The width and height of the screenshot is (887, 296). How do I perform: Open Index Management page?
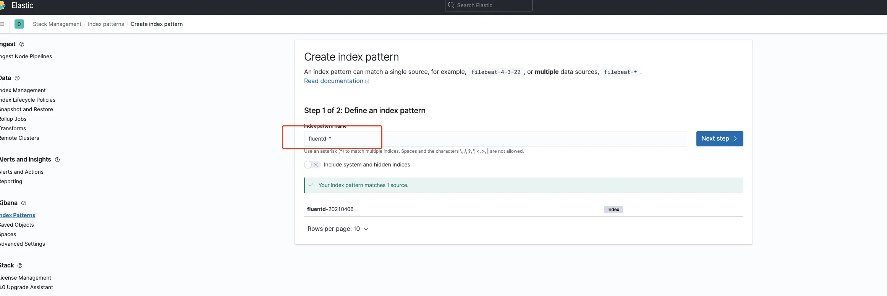pyautogui.click(x=23, y=90)
